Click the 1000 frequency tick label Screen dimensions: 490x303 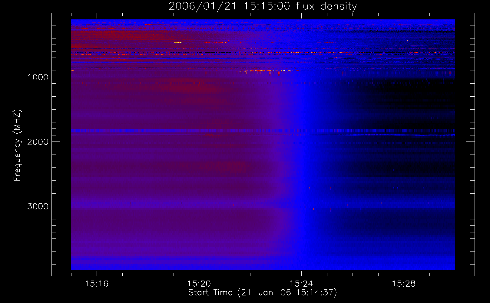coord(38,77)
